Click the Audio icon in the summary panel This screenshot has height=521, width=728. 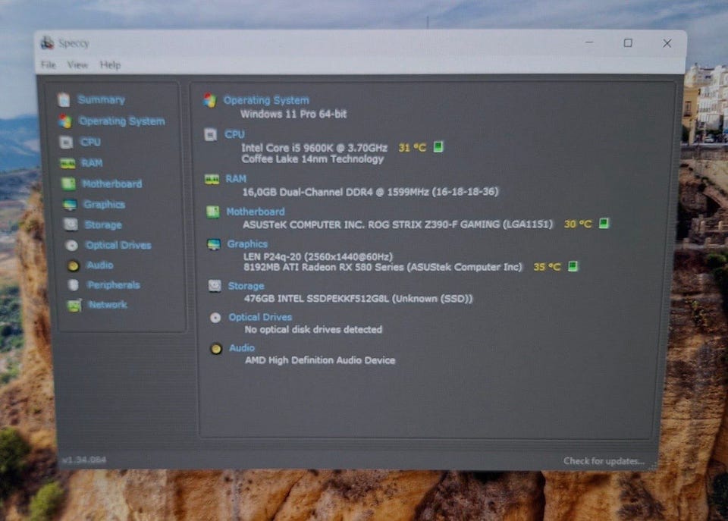pyautogui.click(x=216, y=349)
